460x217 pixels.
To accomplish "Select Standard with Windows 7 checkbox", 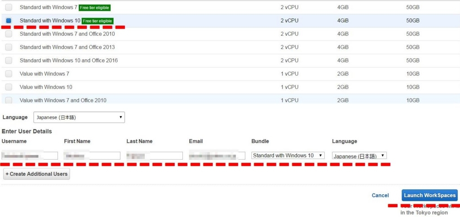I will (x=9, y=7).
